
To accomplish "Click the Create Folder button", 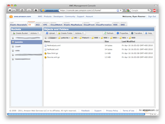I will point(65,33).
